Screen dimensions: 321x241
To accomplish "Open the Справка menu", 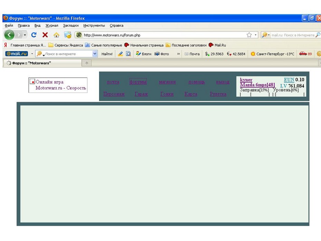I will coord(116,26).
